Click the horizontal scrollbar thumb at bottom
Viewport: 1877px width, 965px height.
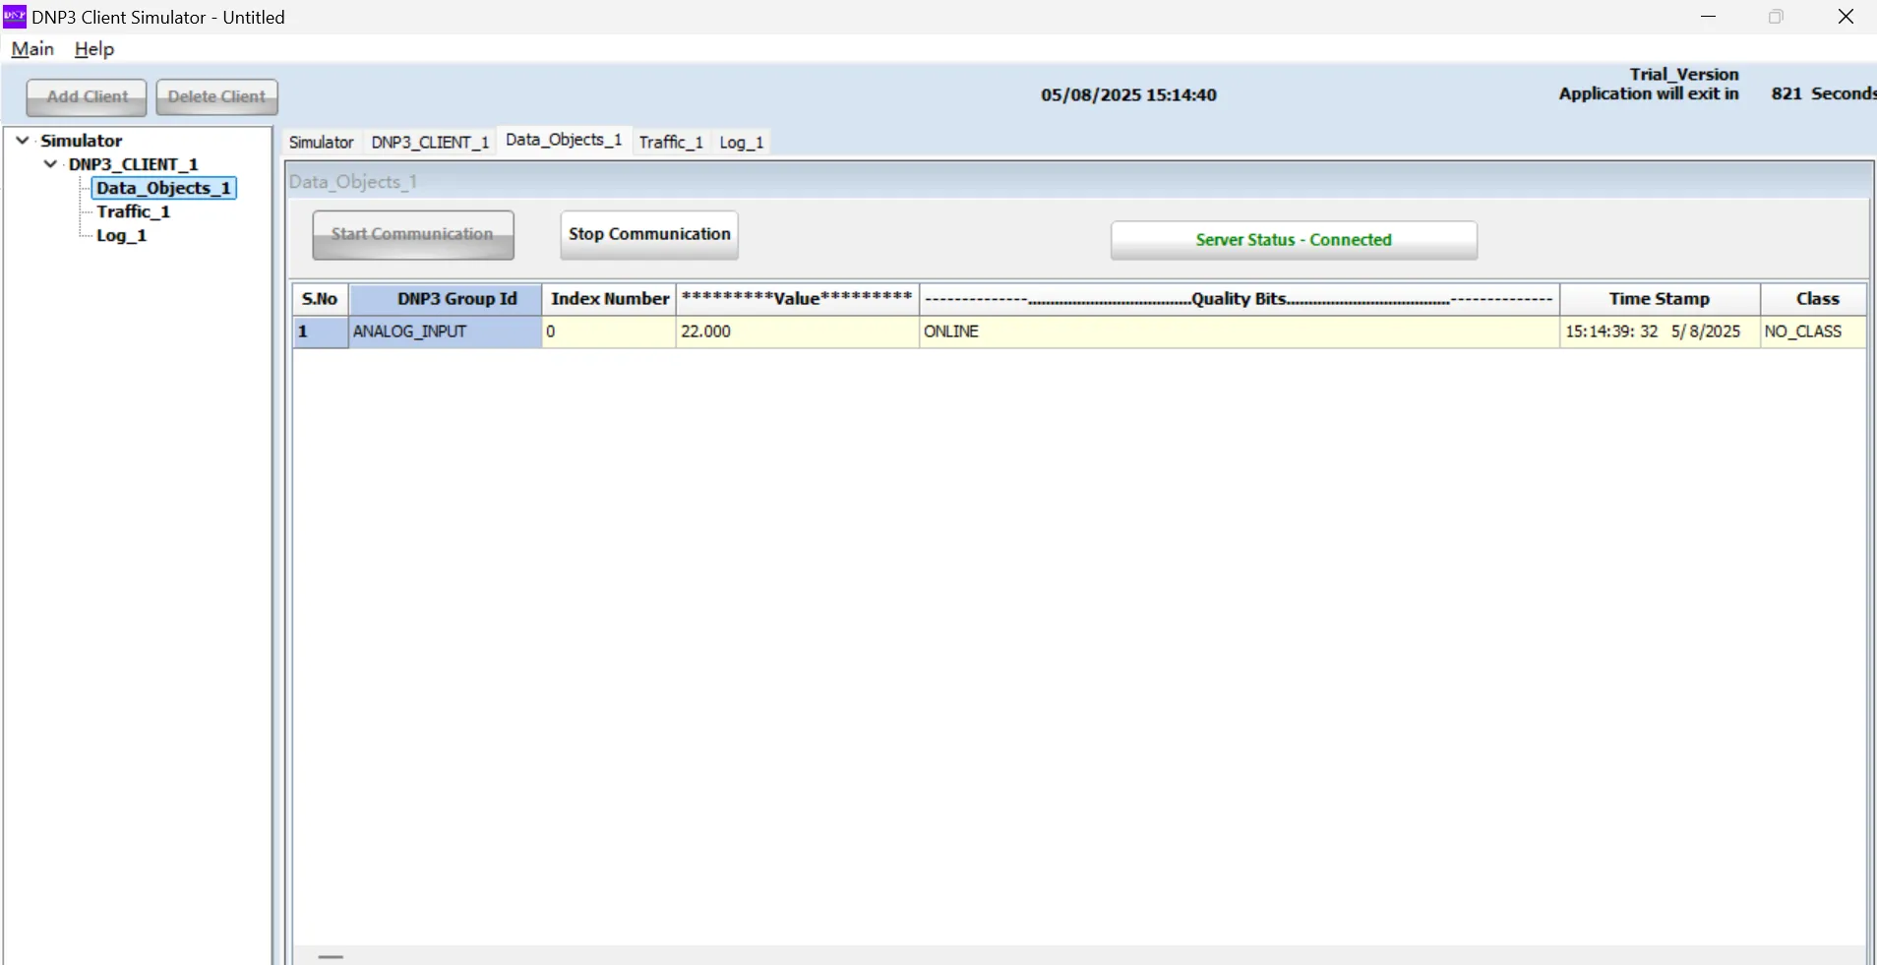332,956
